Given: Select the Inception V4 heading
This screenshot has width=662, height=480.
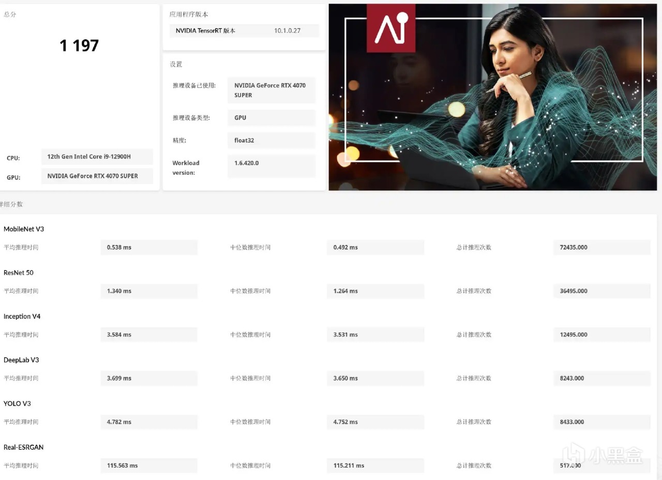Looking at the screenshot, I should pos(22,316).
